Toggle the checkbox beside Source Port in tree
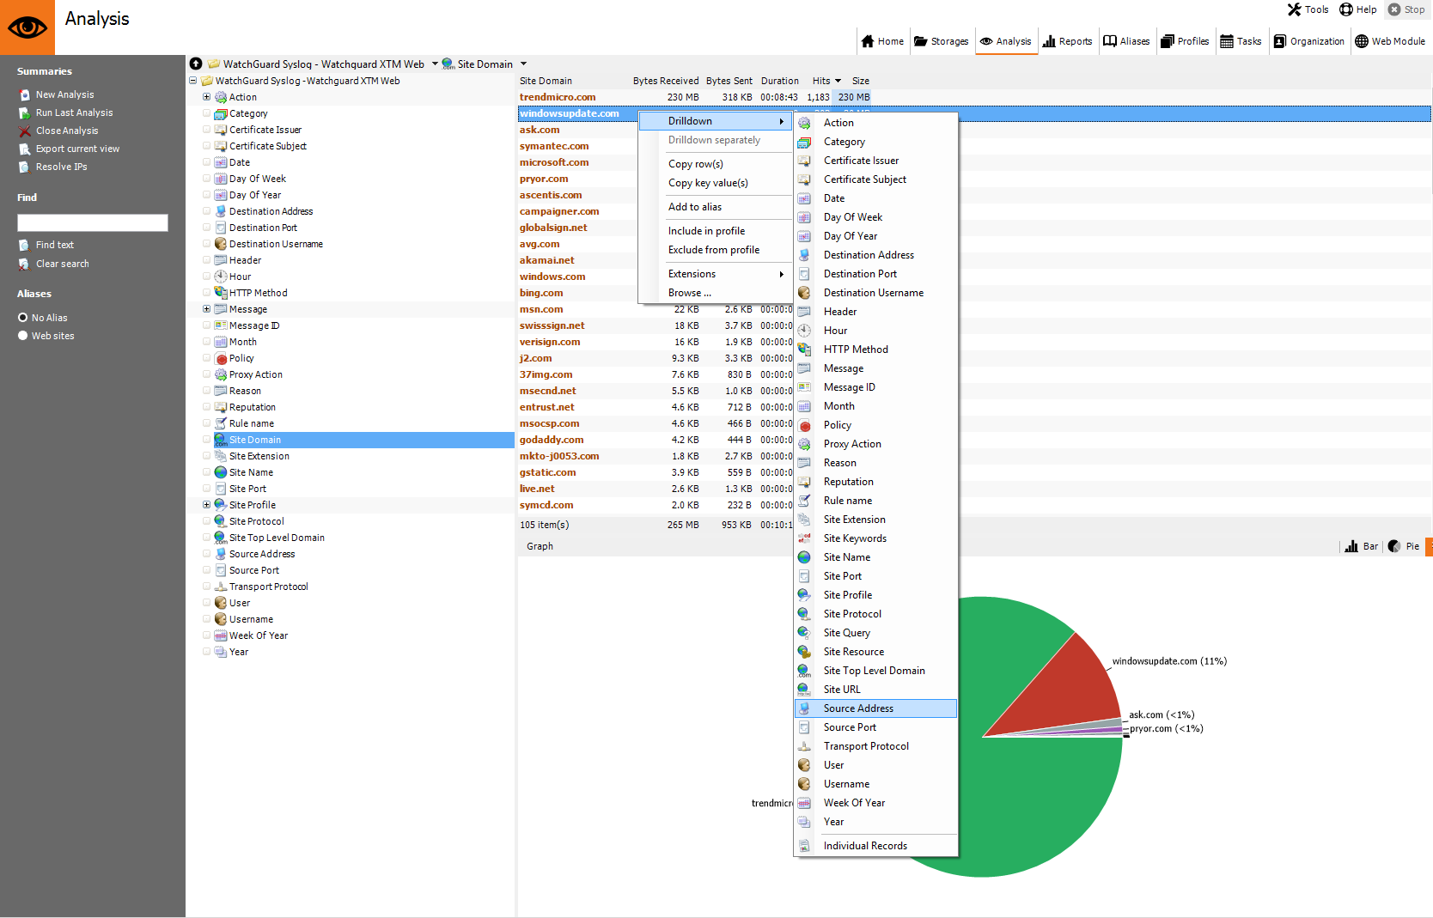 [x=206, y=570]
